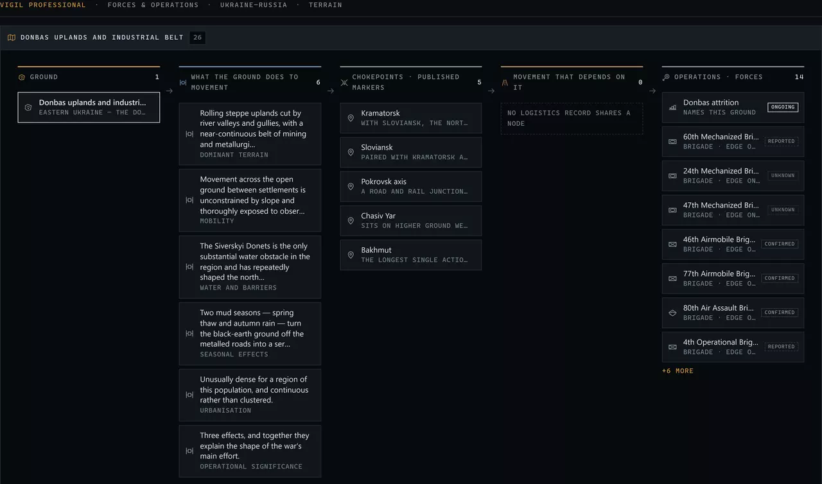This screenshot has width=822, height=484.
Task: Open the 77th Airmobile Brigade card
Action: pyautogui.click(x=733, y=279)
